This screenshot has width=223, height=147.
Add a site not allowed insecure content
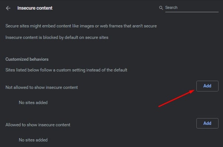pyautogui.click(x=207, y=86)
